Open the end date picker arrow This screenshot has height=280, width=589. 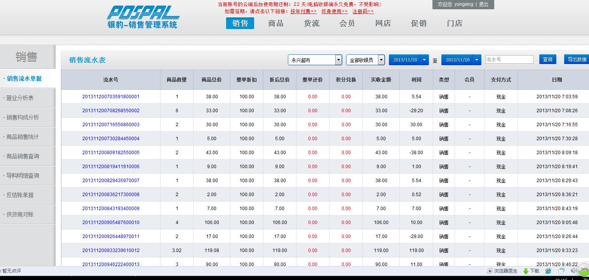[477, 60]
